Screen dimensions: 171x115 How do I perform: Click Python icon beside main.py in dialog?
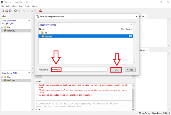[x=42, y=36]
